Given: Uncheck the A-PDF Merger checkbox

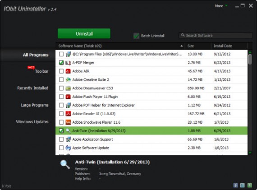Looking at the screenshot, I should 61,63.
